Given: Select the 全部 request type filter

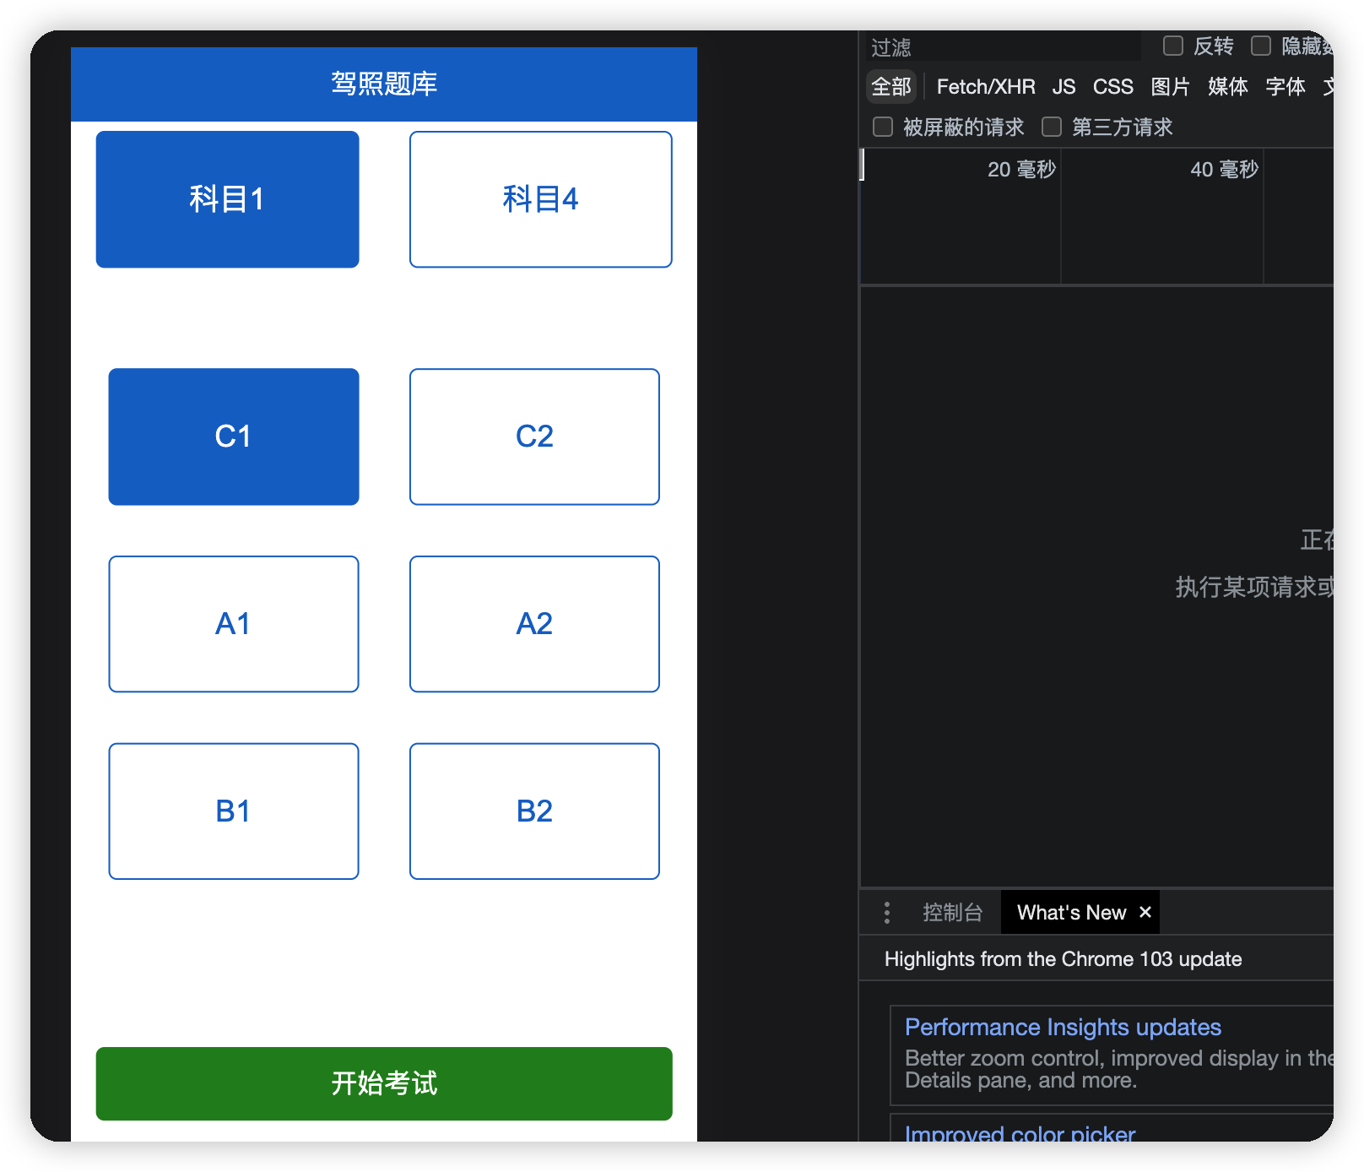Looking at the screenshot, I should coord(891,86).
